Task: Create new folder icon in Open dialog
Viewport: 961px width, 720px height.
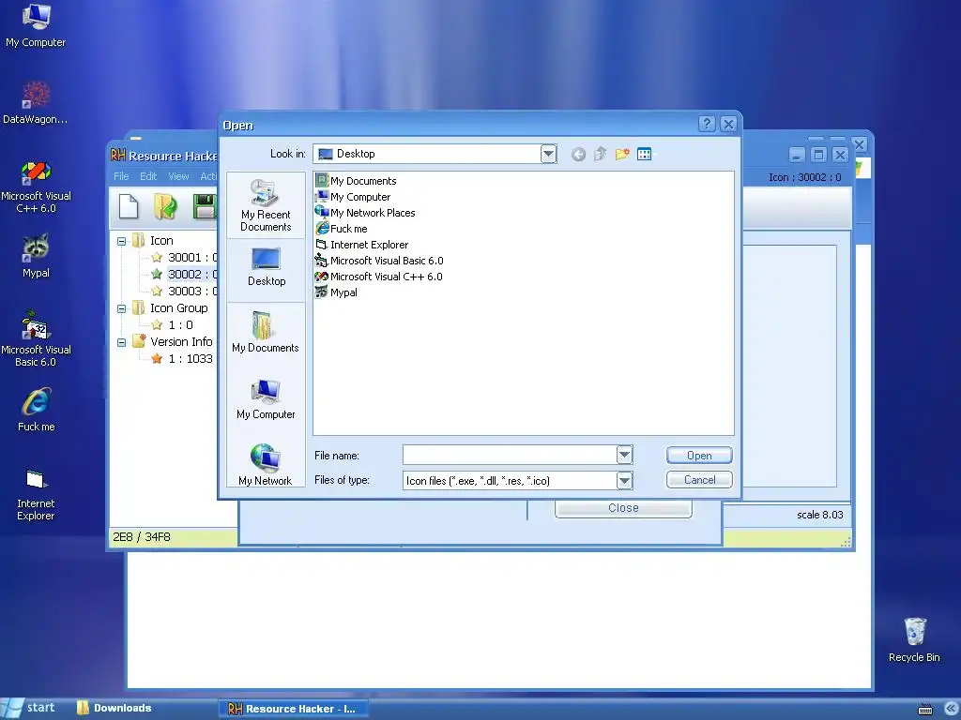Action: 622,155
